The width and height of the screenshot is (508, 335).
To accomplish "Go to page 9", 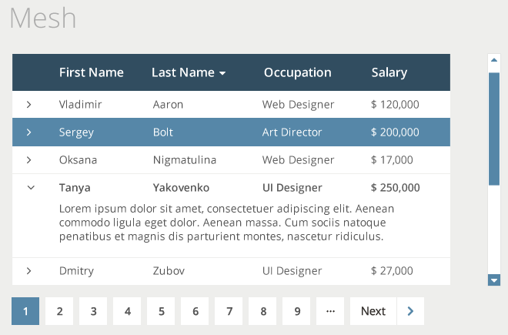I will [296, 311].
